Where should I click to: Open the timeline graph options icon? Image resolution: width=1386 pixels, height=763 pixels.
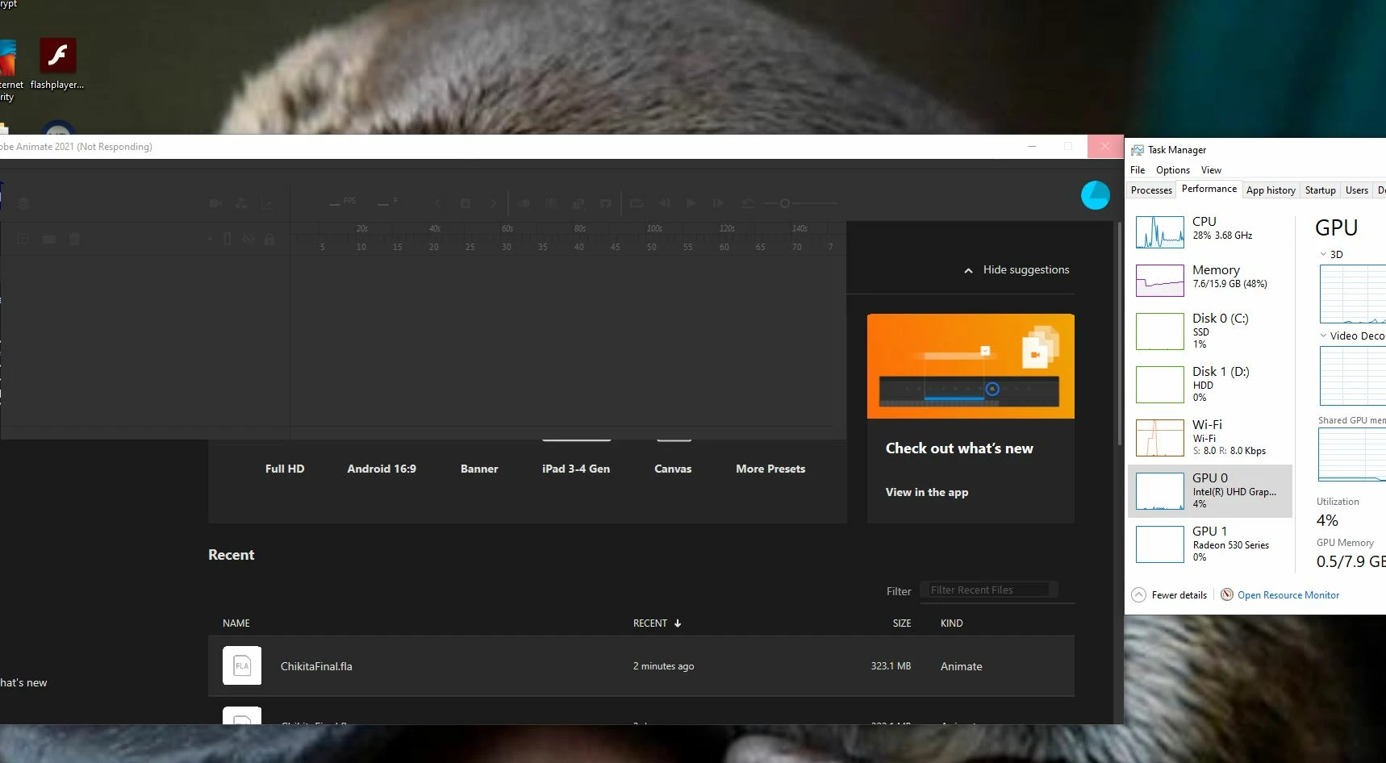[267, 203]
